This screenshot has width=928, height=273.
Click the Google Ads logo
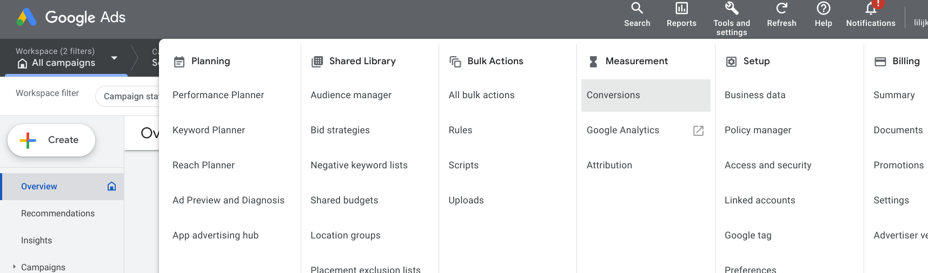tap(71, 17)
